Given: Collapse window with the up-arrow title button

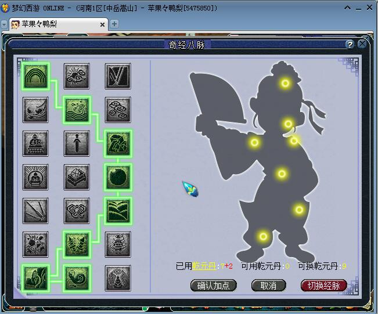Looking at the screenshot, I should click(x=347, y=8).
